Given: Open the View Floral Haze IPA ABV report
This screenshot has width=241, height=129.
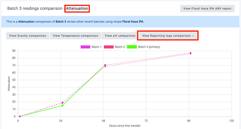Looking at the screenshot, I should [x=207, y=9].
